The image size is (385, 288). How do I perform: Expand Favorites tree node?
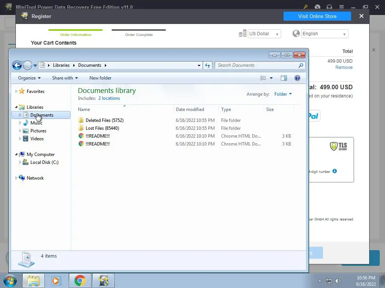click(16, 91)
